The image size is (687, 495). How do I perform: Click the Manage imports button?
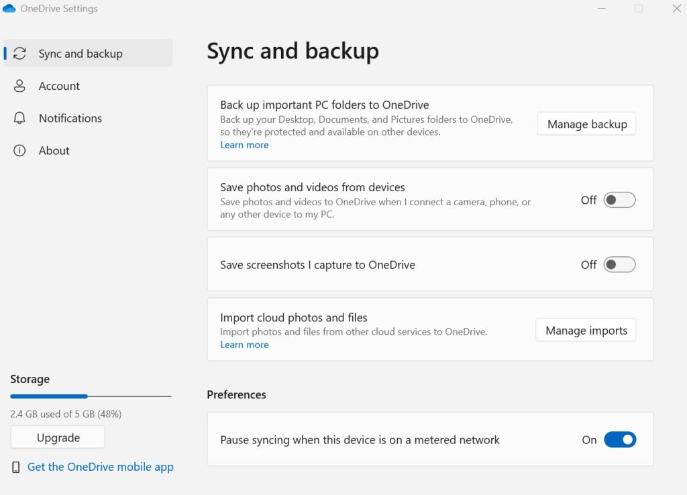coord(586,330)
